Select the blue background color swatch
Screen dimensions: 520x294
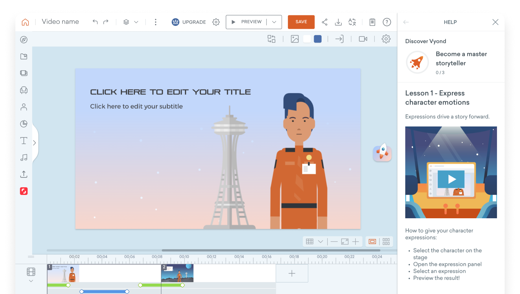point(318,39)
